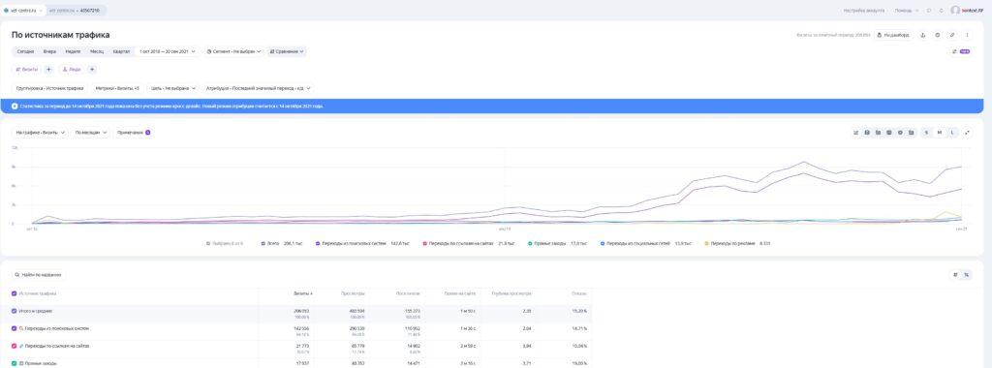Open the Цель – Не выбрана dropdown
The height and width of the screenshot is (368, 992).
click(173, 88)
